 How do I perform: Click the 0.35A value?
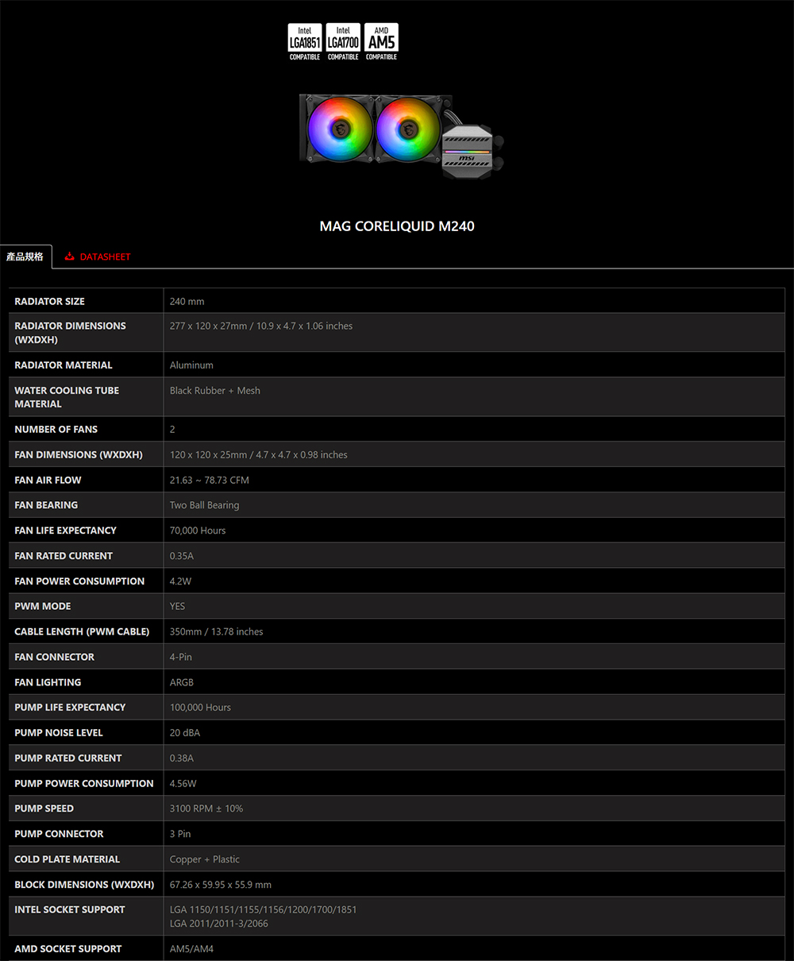182,555
